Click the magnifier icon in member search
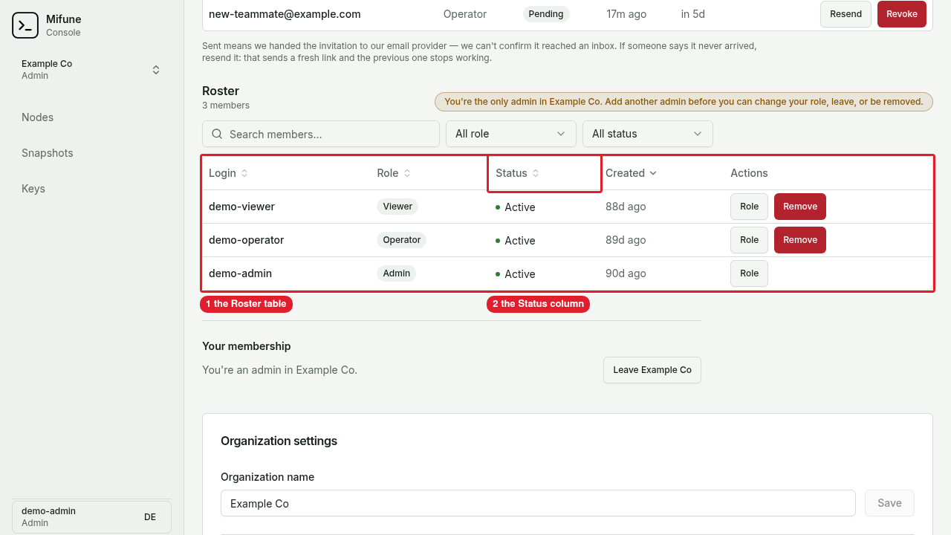Image resolution: width=951 pixels, height=535 pixels. pyautogui.click(x=217, y=134)
